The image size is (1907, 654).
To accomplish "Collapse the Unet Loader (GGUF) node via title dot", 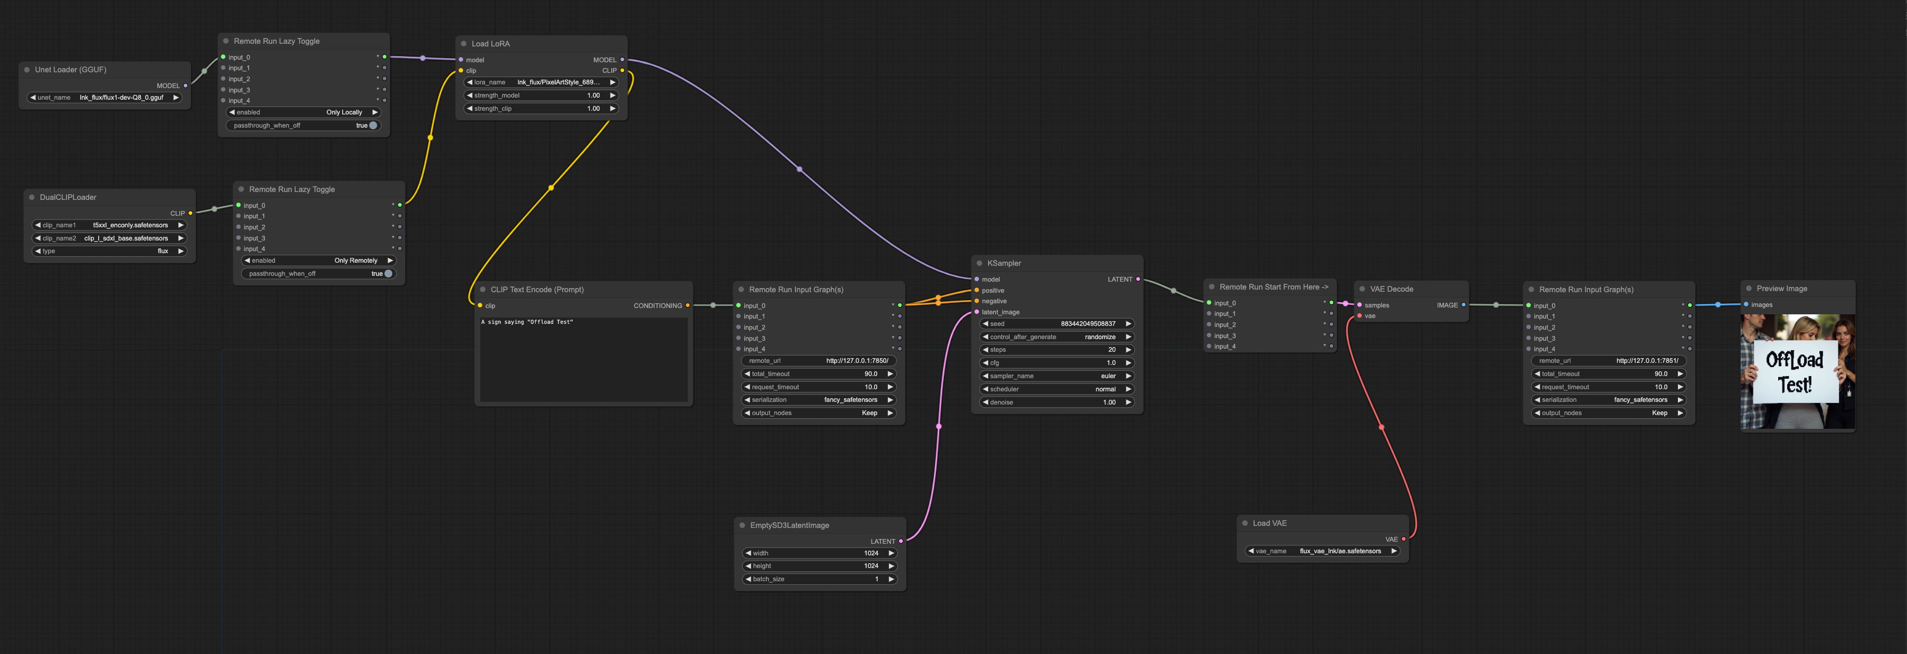I will point(27,70).
